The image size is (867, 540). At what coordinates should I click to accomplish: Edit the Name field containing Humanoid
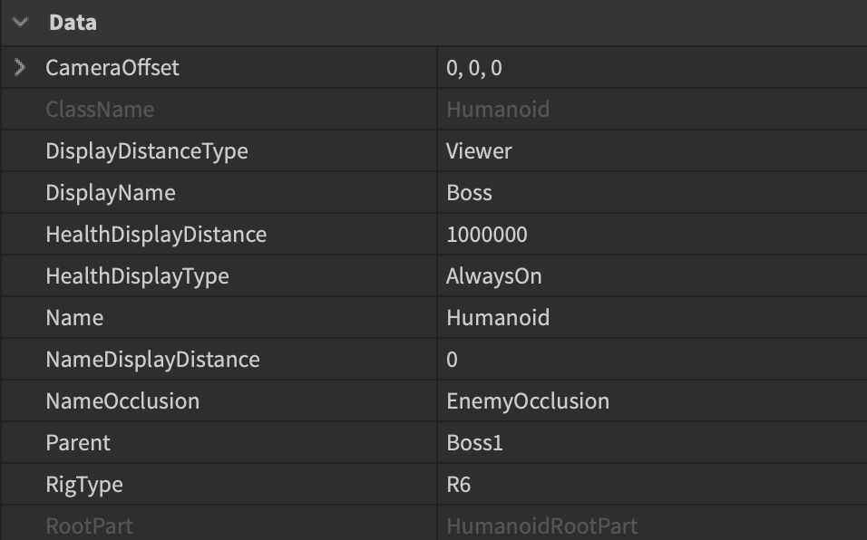[x=652, y=318]
